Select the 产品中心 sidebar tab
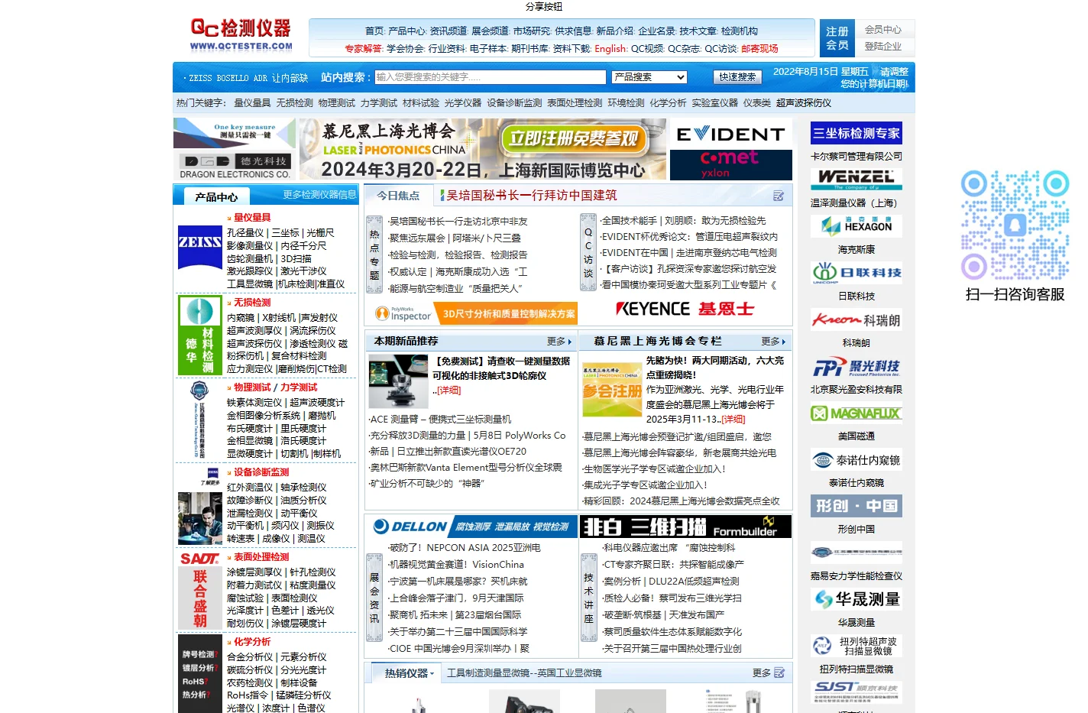The height and width of the screenshot is (713, 1088). coord(216,197)
